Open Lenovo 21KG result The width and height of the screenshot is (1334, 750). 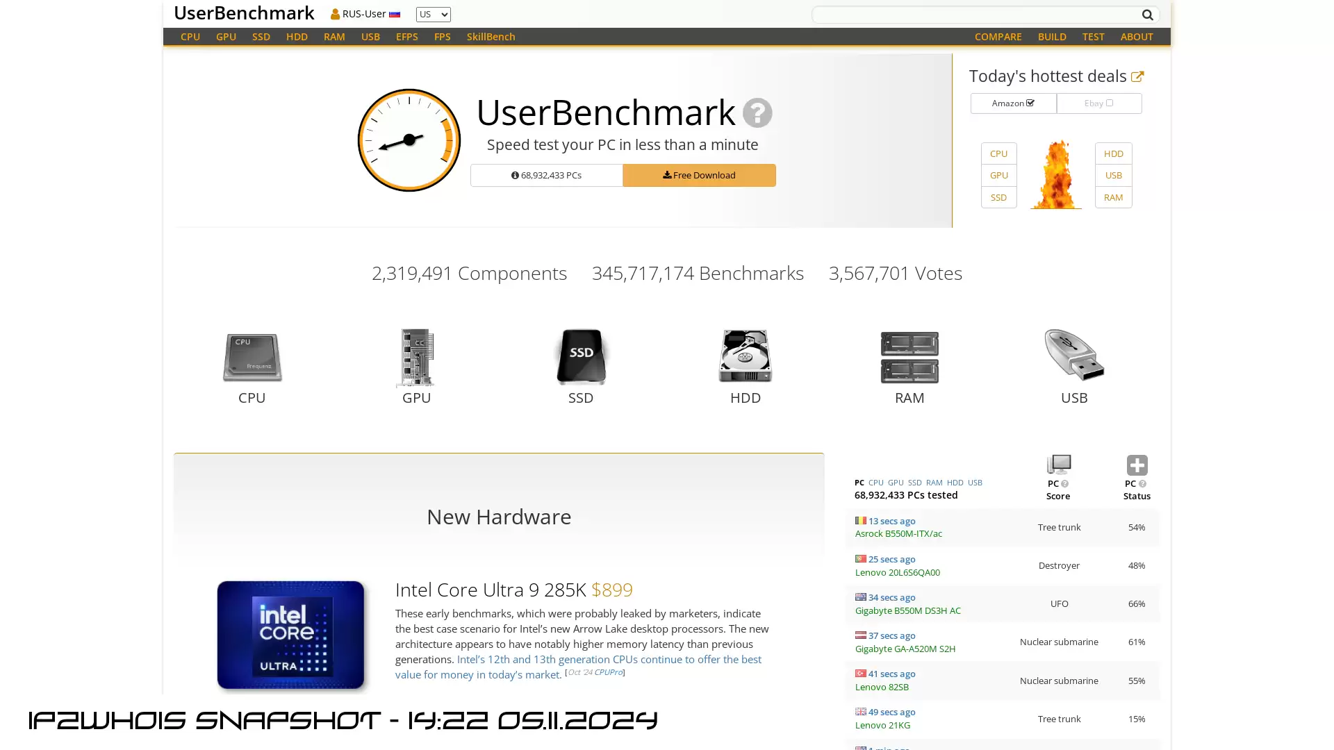click(x=882, y=726)
